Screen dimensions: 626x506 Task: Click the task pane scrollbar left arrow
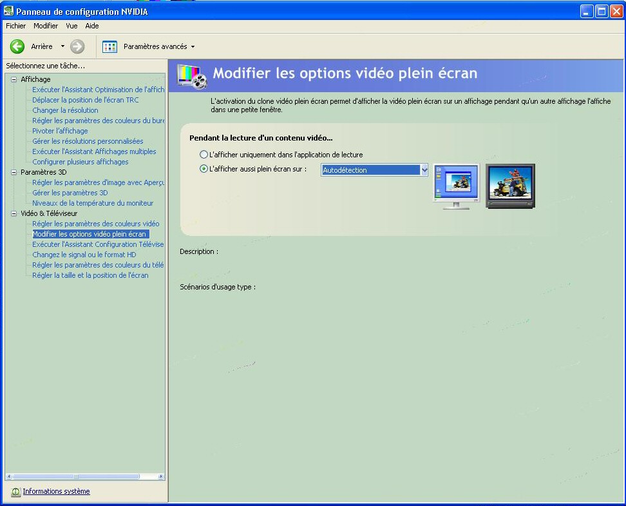[x=9, y=476]
